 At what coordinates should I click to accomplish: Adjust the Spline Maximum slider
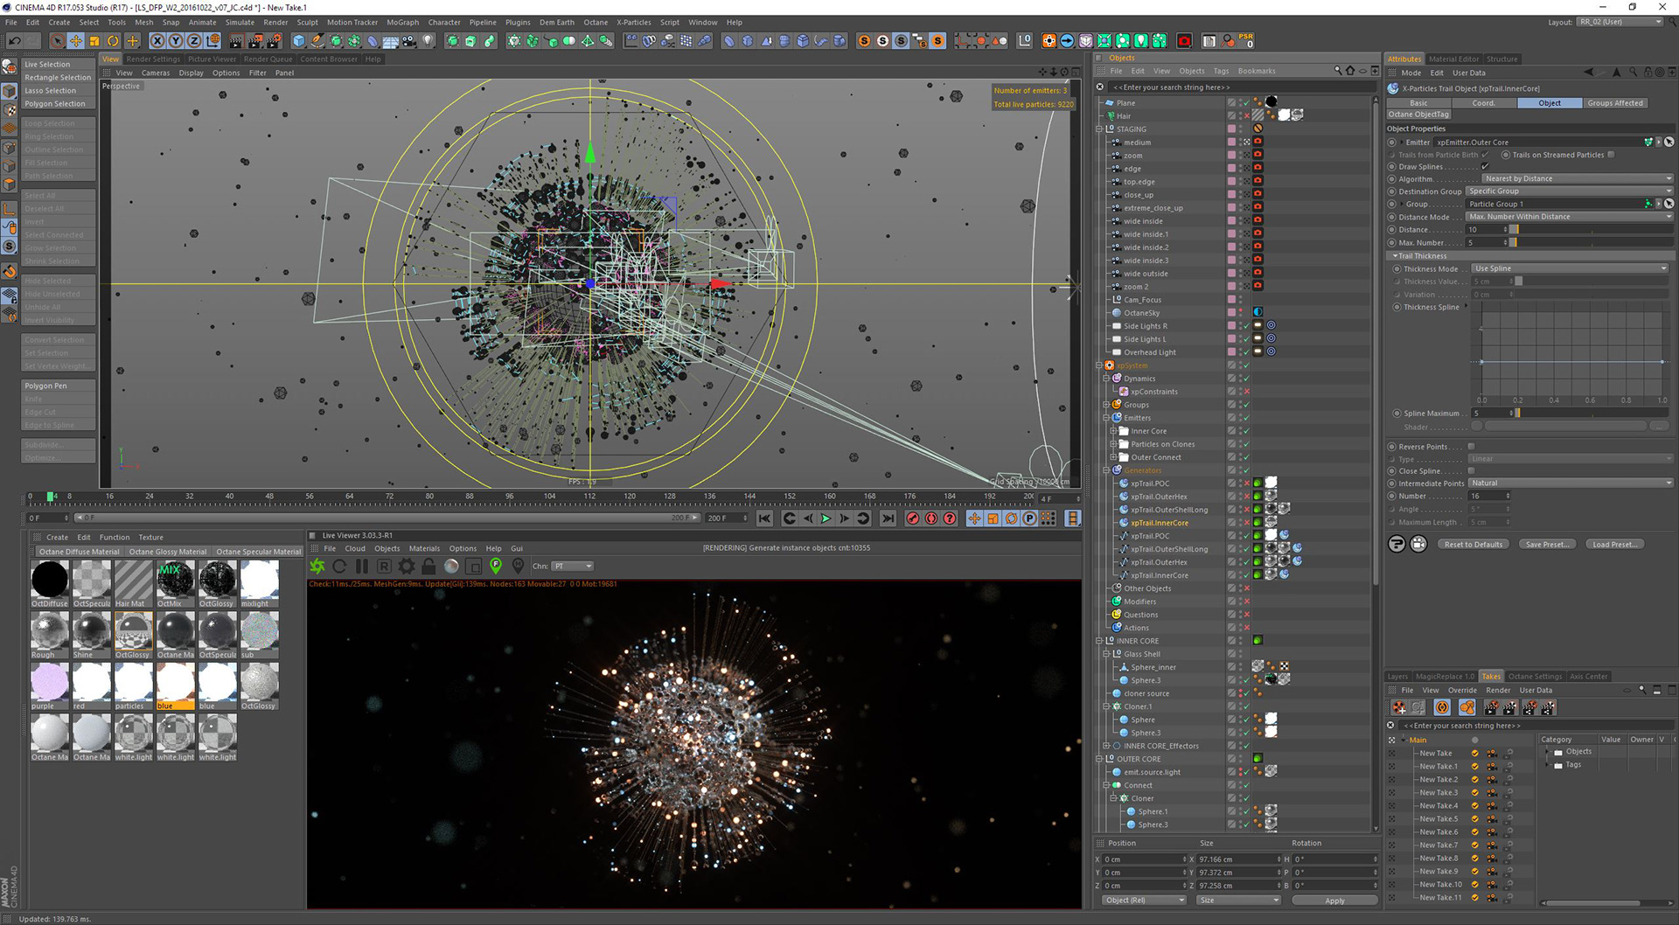click(1592, 413)
